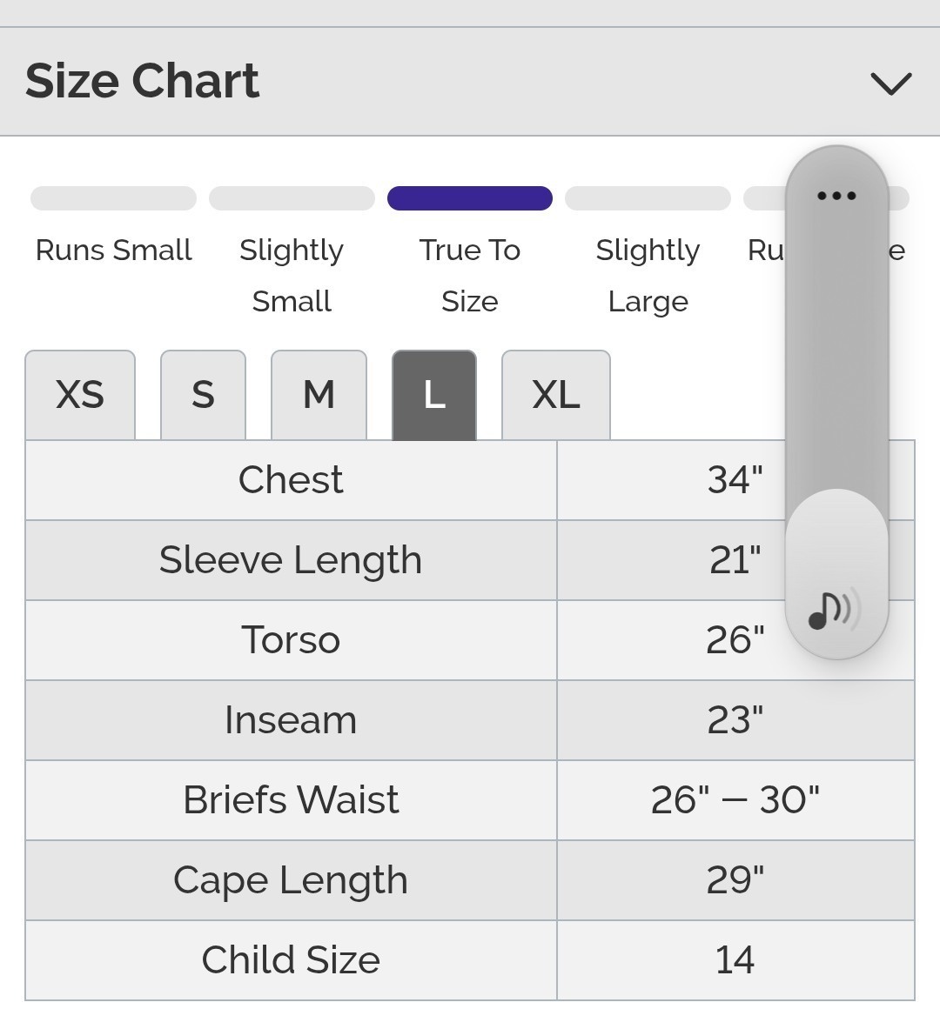The image size is (940, 1009).
Task: Select the S size tab
Action: (203, 396)
